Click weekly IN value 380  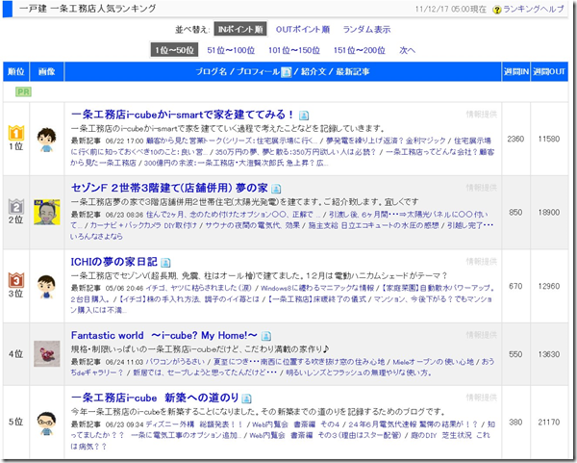click(x=515, y=423)
